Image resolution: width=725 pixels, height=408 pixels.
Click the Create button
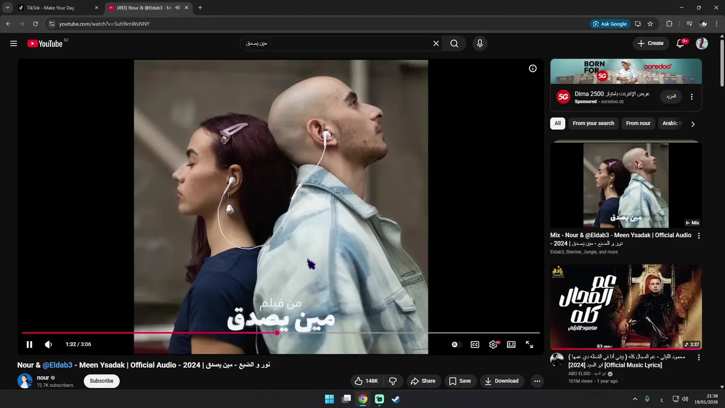(x=650, y=44)
